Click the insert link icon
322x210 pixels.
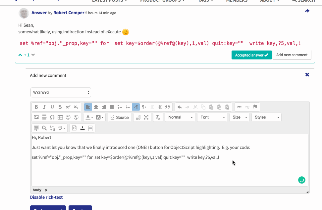click(x=239, y=107)
